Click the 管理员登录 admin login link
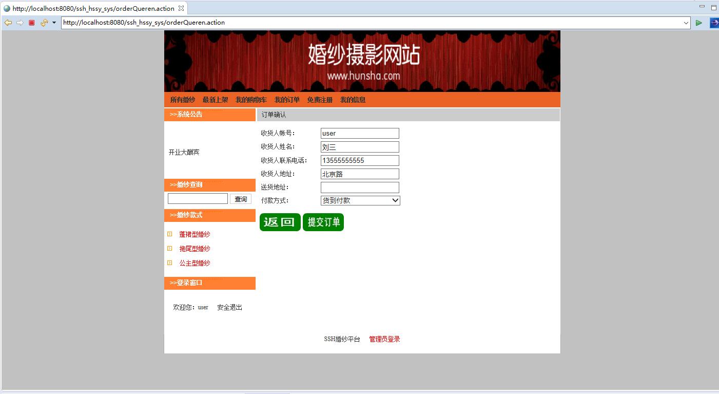The height and width of the screenshot is (394, 719). [383, 339]
